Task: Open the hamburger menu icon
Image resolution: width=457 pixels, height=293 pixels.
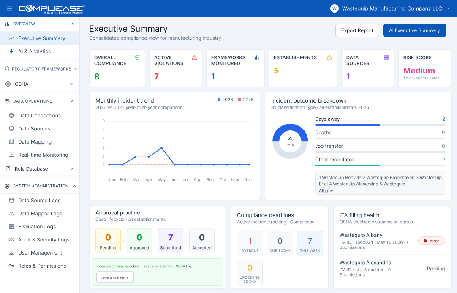Action: (9, 8)
